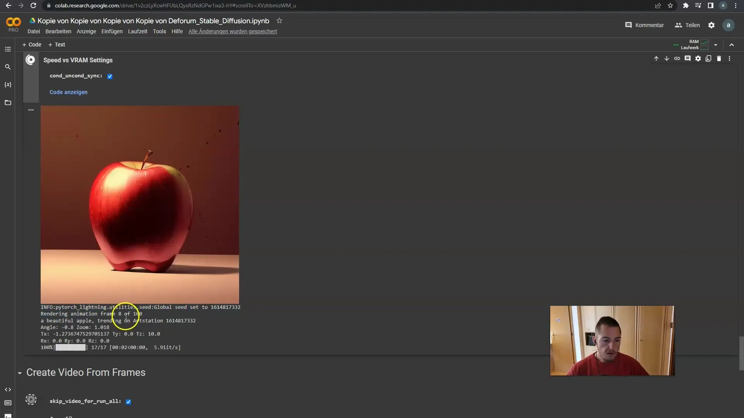
Task: Open the code snippets sidebar icon
Action: pyautogui.click(x=8, y=389)
